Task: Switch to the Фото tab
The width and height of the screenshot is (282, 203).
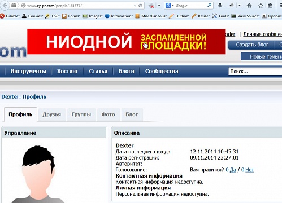Action: click(x=108, y=114)
